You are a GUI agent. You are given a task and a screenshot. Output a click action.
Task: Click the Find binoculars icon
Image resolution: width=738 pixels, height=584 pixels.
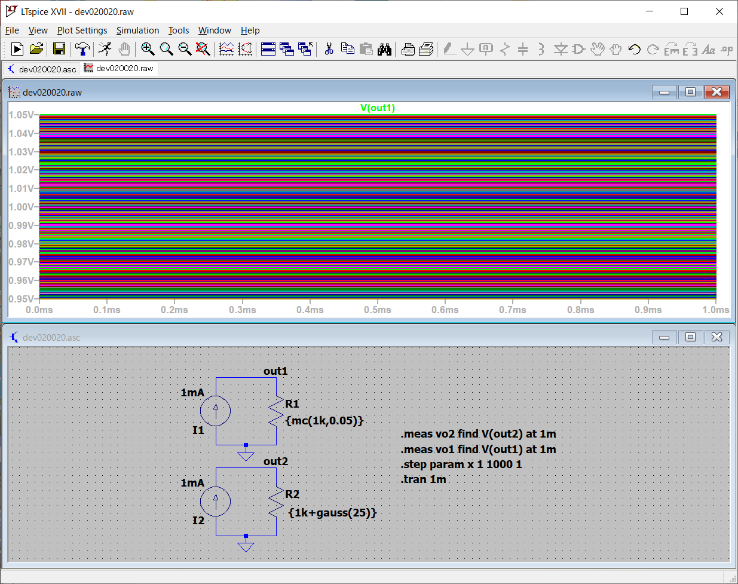pos(385,49)
